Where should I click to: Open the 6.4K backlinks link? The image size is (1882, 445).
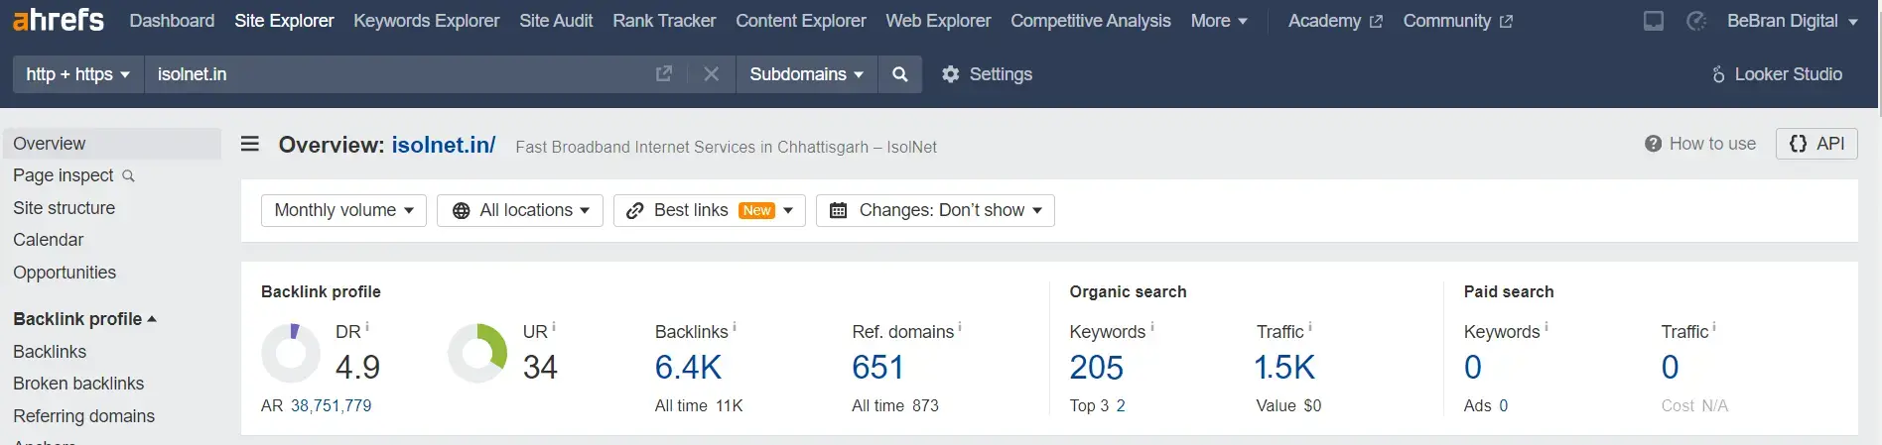(x=688, y=368)
